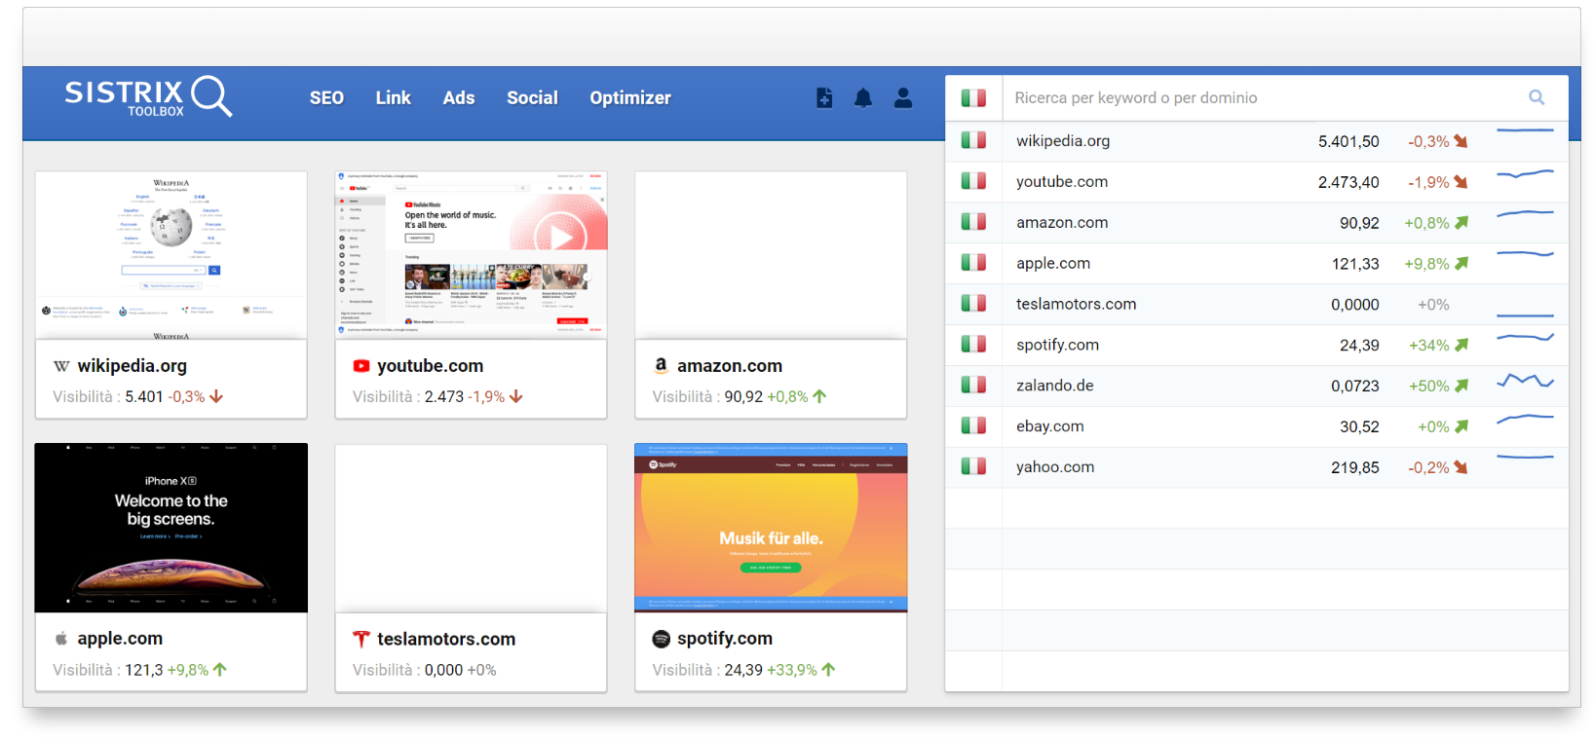Click teslamotors.com in the domain list

(x=1077, y=305)
